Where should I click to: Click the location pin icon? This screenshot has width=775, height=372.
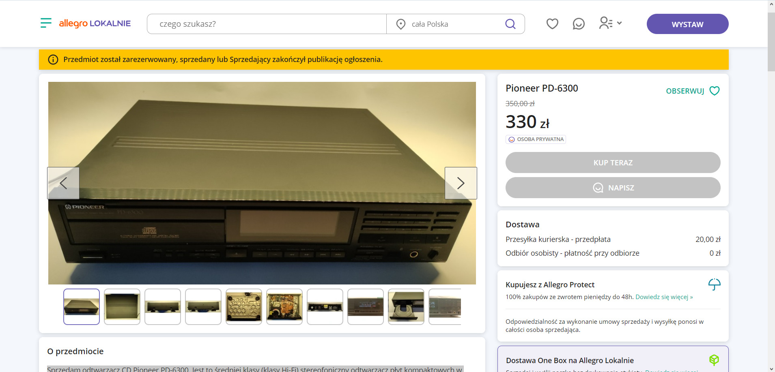pyautogui.click(x=401, y=24)
